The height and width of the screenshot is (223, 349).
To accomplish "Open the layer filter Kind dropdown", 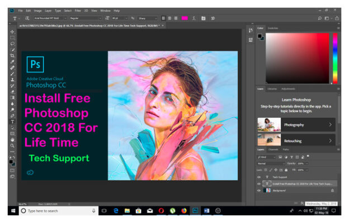I will click(x=266, y=157).
